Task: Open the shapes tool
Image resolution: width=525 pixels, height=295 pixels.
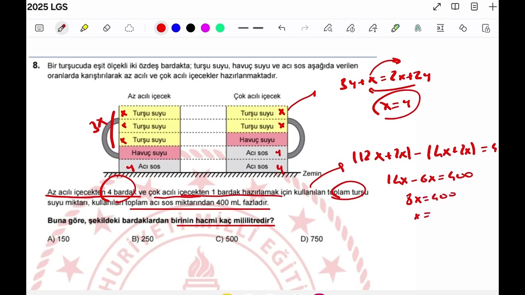Action: pos(463,28)
